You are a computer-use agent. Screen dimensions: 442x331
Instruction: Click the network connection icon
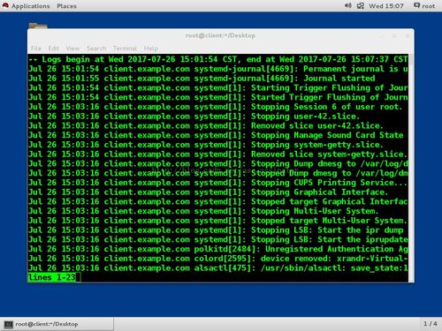click(361, 6)
